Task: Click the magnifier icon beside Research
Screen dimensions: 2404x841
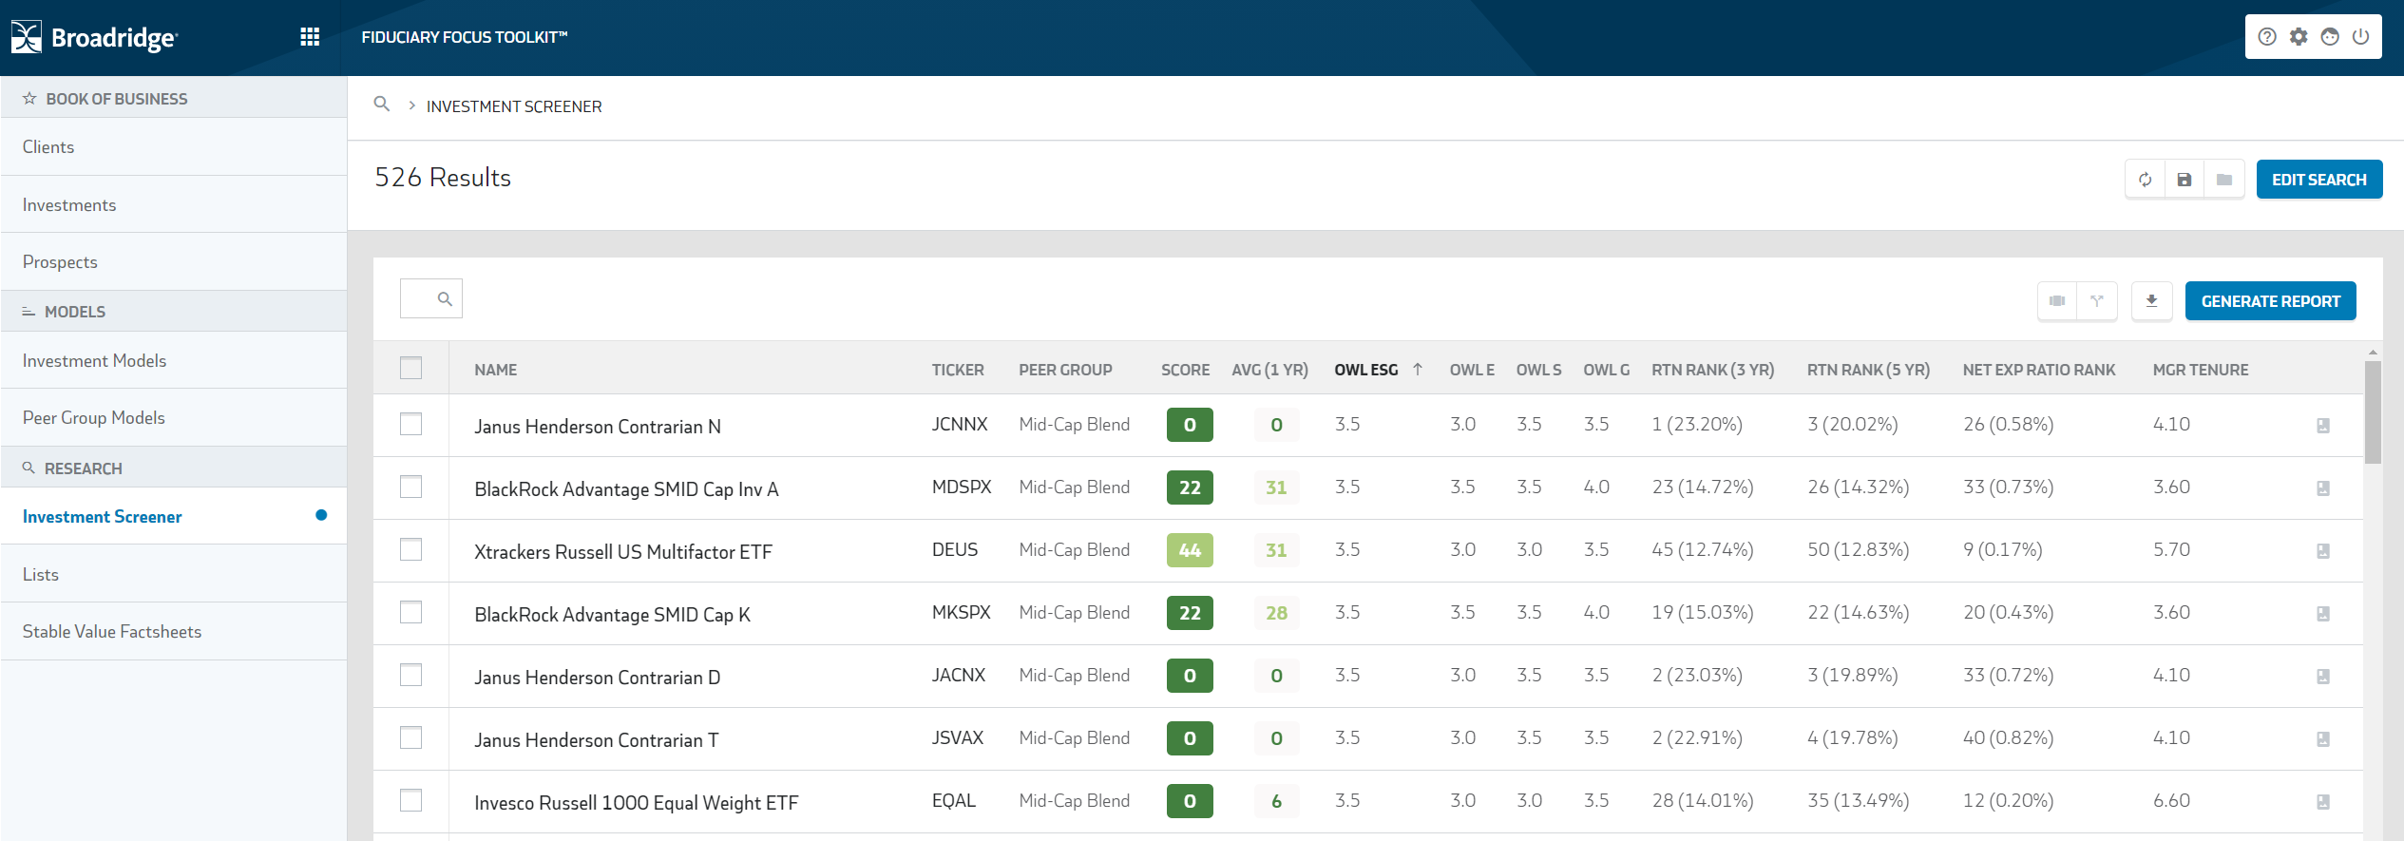Action: tap(29, 468)
